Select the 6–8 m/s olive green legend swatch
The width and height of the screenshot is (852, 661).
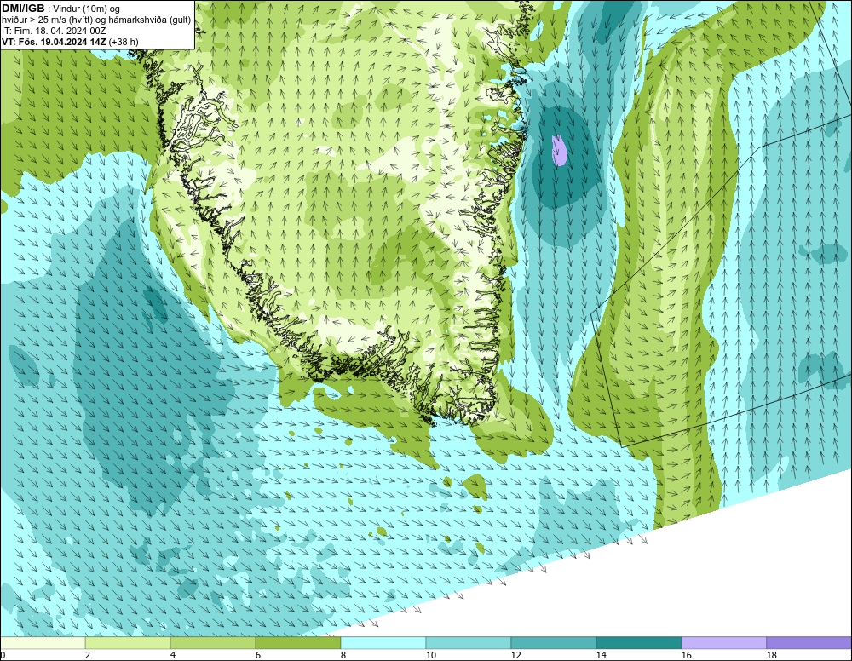[x=298, y=643]
